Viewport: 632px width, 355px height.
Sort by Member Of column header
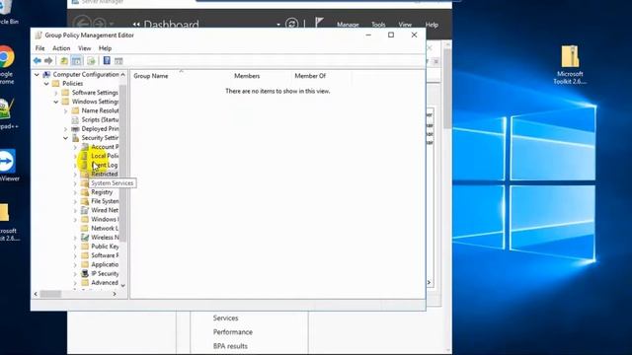[310, 76]
